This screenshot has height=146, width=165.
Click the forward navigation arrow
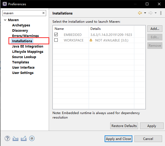pyautogui.click(x=151, y=13)
